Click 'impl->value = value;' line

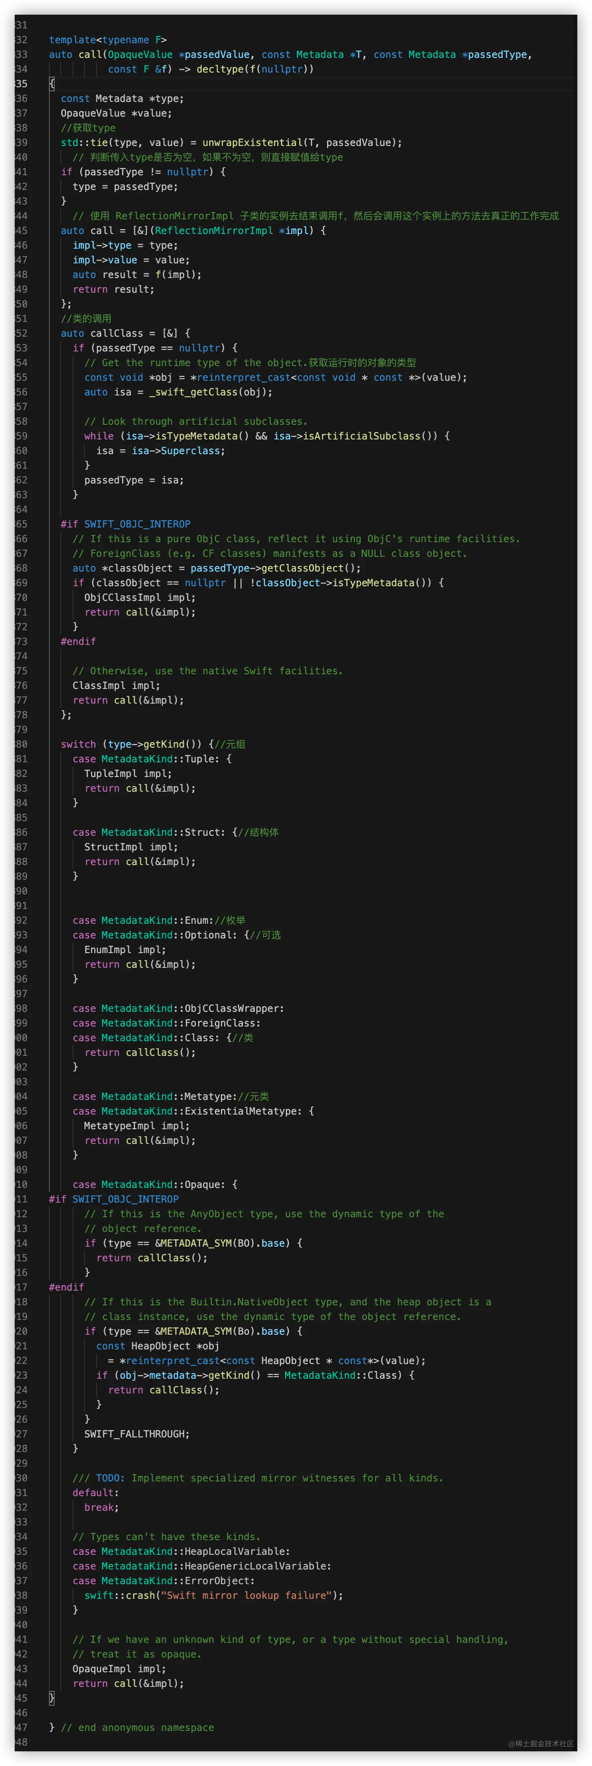[131, 260]
